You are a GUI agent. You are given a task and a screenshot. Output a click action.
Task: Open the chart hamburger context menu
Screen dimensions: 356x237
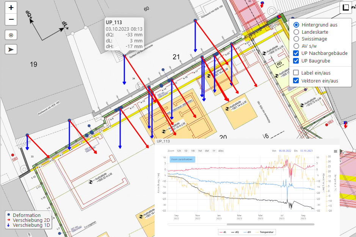pyautogui.click(x=335, y=151)
